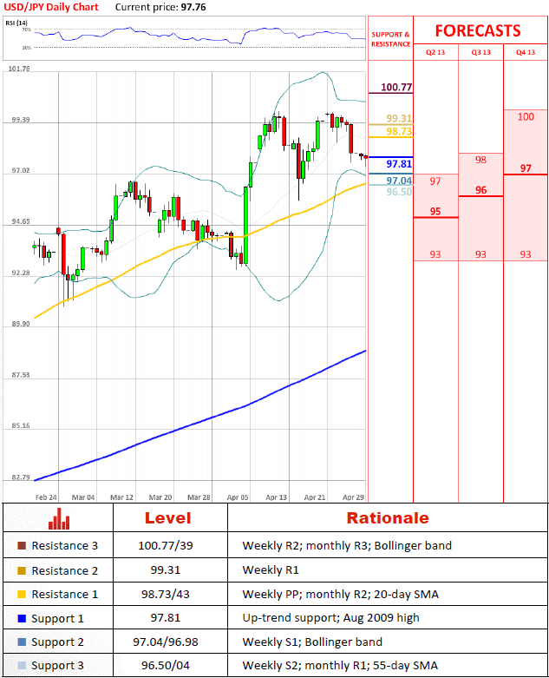Select the Q4 13 forecast column header
Viewport: 549px width, 678px height.
click(x=526, y=52)
